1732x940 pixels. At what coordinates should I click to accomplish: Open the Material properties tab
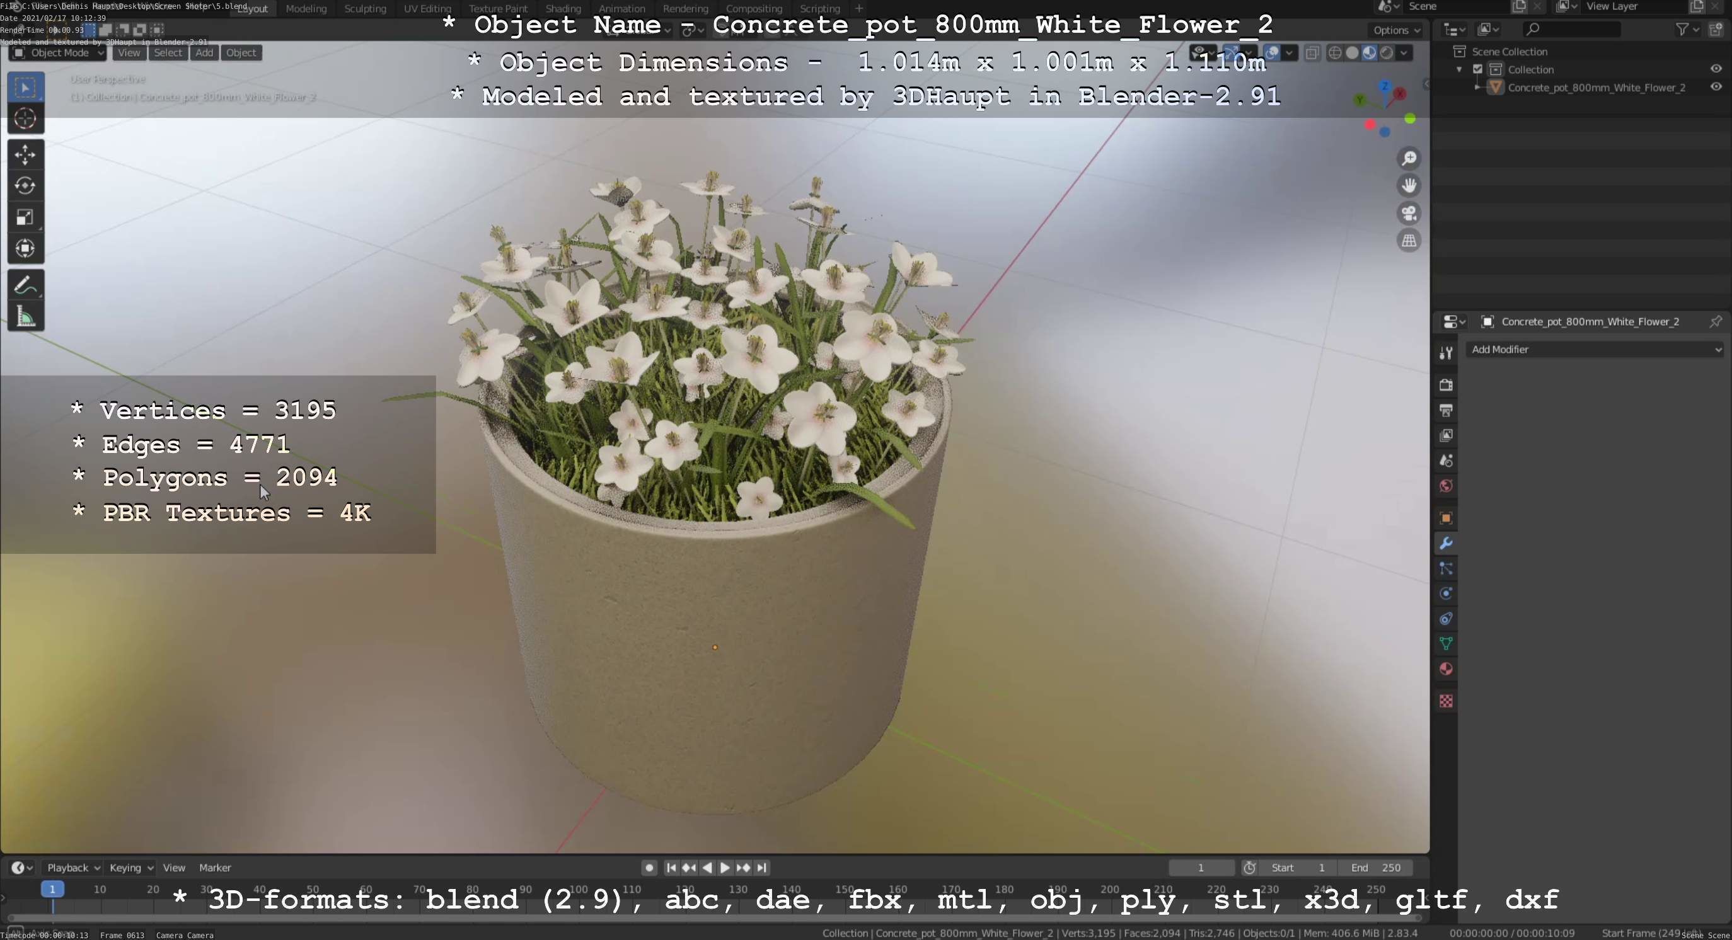coord(1446,669)
